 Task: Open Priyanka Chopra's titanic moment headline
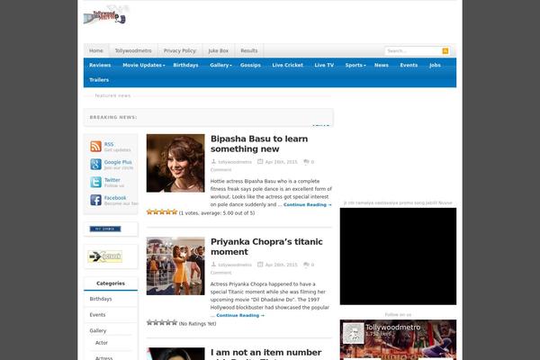tap(266, 247)
